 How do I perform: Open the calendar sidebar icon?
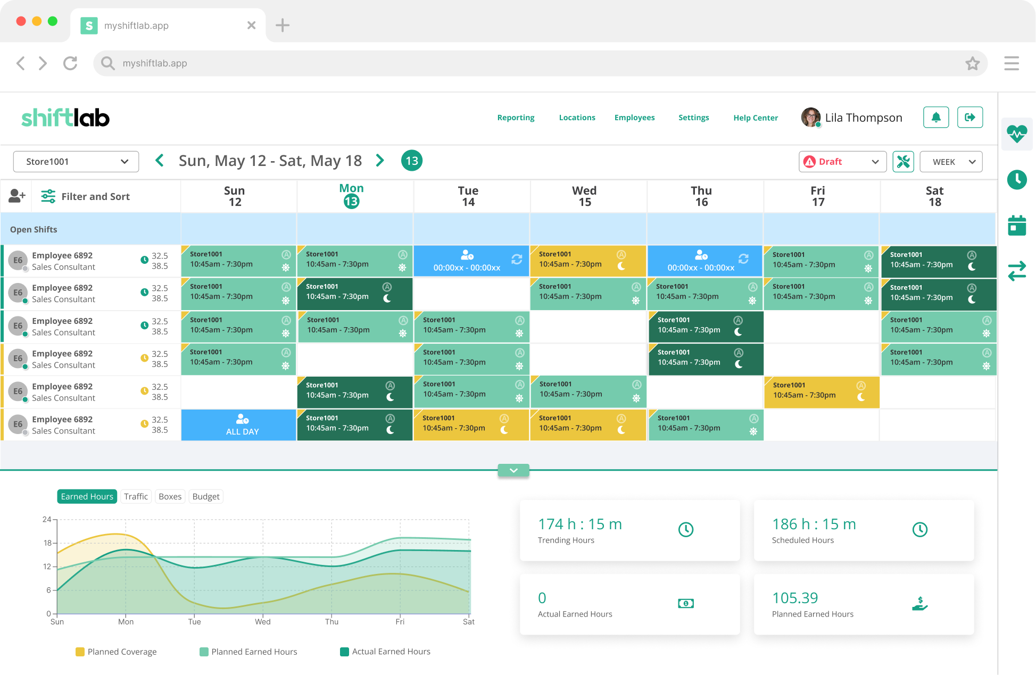point(1017,226)
